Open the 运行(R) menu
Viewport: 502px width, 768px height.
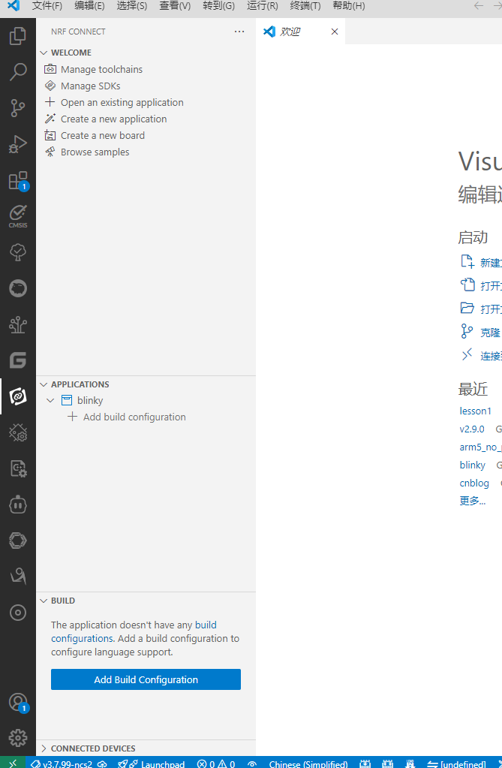pyautogui.click(x=262, y=6)
